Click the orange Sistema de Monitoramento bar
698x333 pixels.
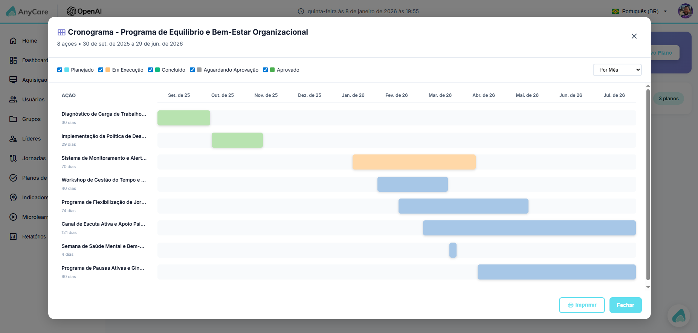point(414,162)
